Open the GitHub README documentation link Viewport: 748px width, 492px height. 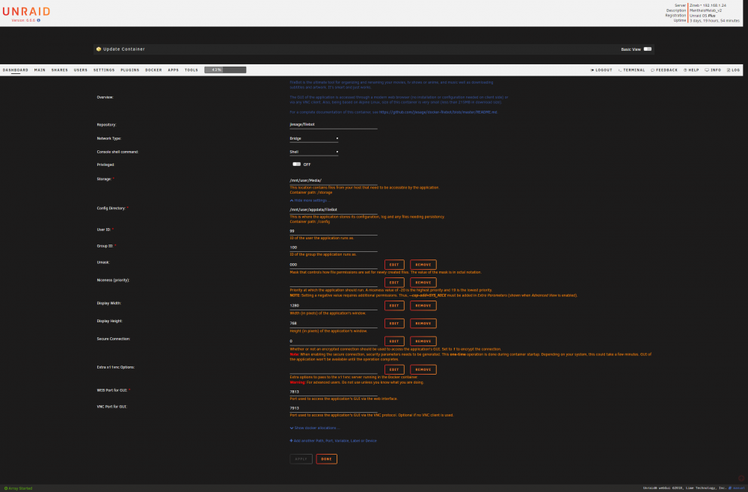click(438, 112)
